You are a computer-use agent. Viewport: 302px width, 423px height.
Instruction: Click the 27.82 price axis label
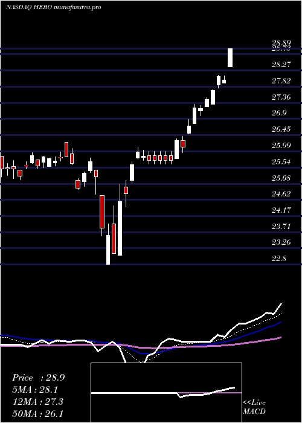pos(281,80)
